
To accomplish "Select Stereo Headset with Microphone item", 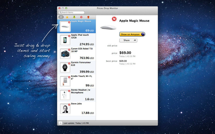I will point(77,95).
